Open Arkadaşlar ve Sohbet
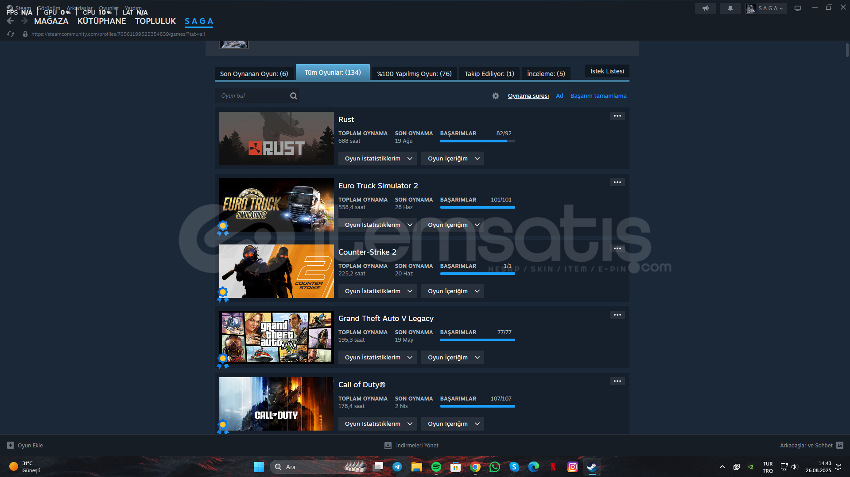The width and height of the screenshot is (850, 477). 806,445
